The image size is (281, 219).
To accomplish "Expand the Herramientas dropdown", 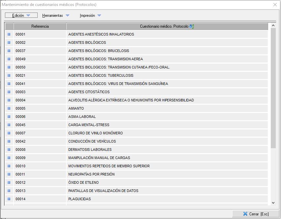I will click(55, 15).
